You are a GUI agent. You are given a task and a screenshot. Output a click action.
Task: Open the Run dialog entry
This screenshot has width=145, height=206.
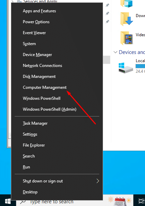[57, 167]
